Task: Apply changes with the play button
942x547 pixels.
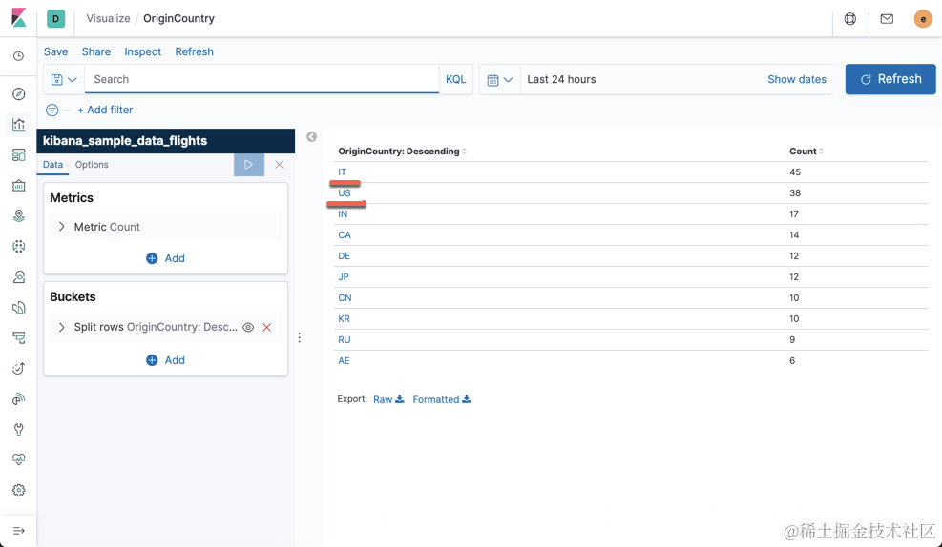Action: click(x=249, y=164)
